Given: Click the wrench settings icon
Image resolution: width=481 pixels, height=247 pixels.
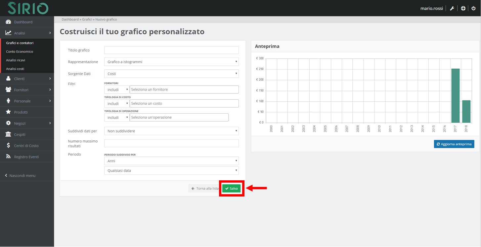Looking at the screenshot, I should (x=452, y=8).
